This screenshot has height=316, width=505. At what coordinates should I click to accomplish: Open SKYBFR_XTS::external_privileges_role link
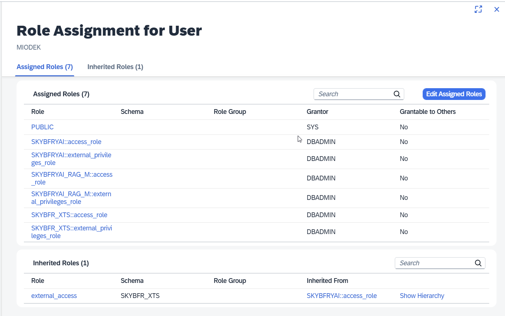(x=72, y=232)
